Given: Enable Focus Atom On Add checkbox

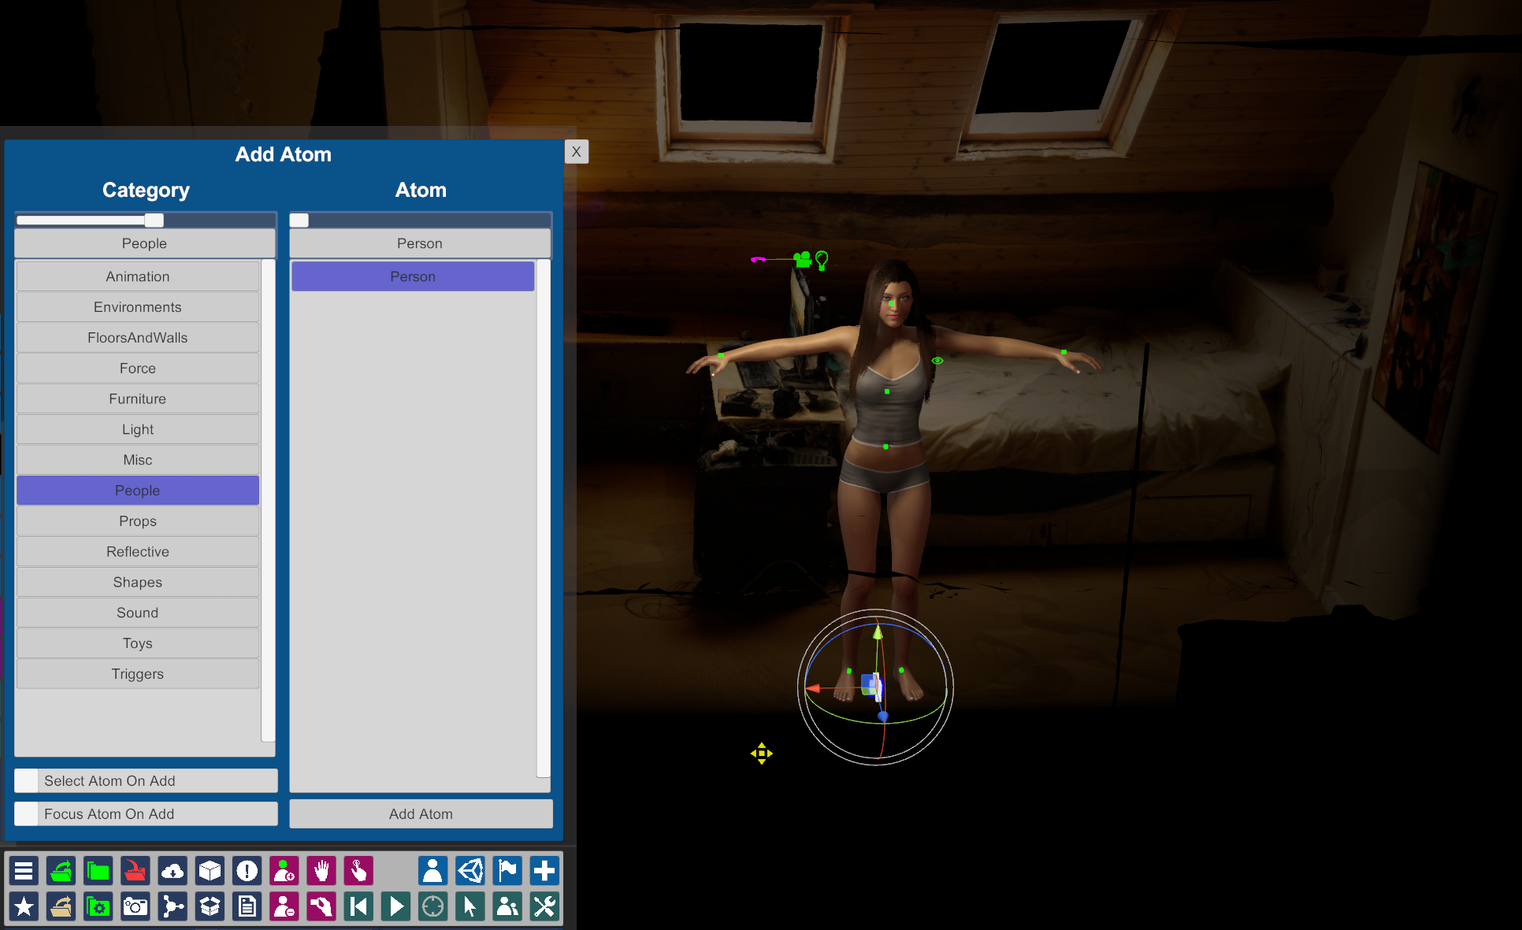Looking at the screenshot, I should click(x=27, y=813).
